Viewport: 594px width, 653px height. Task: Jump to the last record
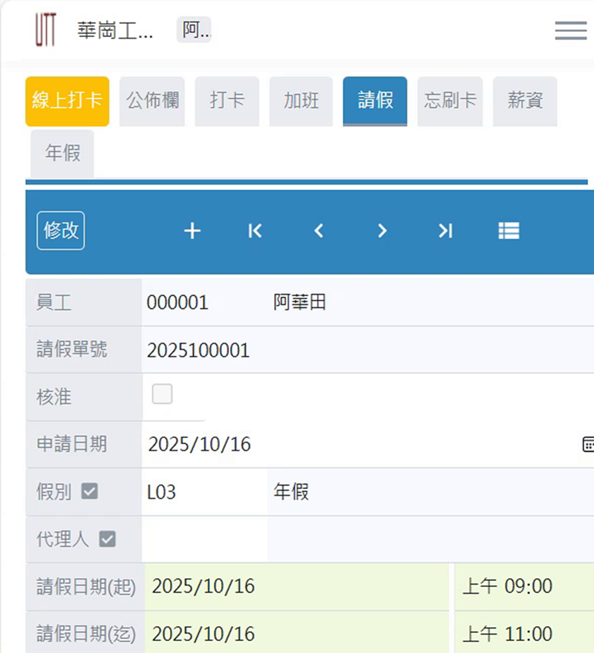pos(446,231)
